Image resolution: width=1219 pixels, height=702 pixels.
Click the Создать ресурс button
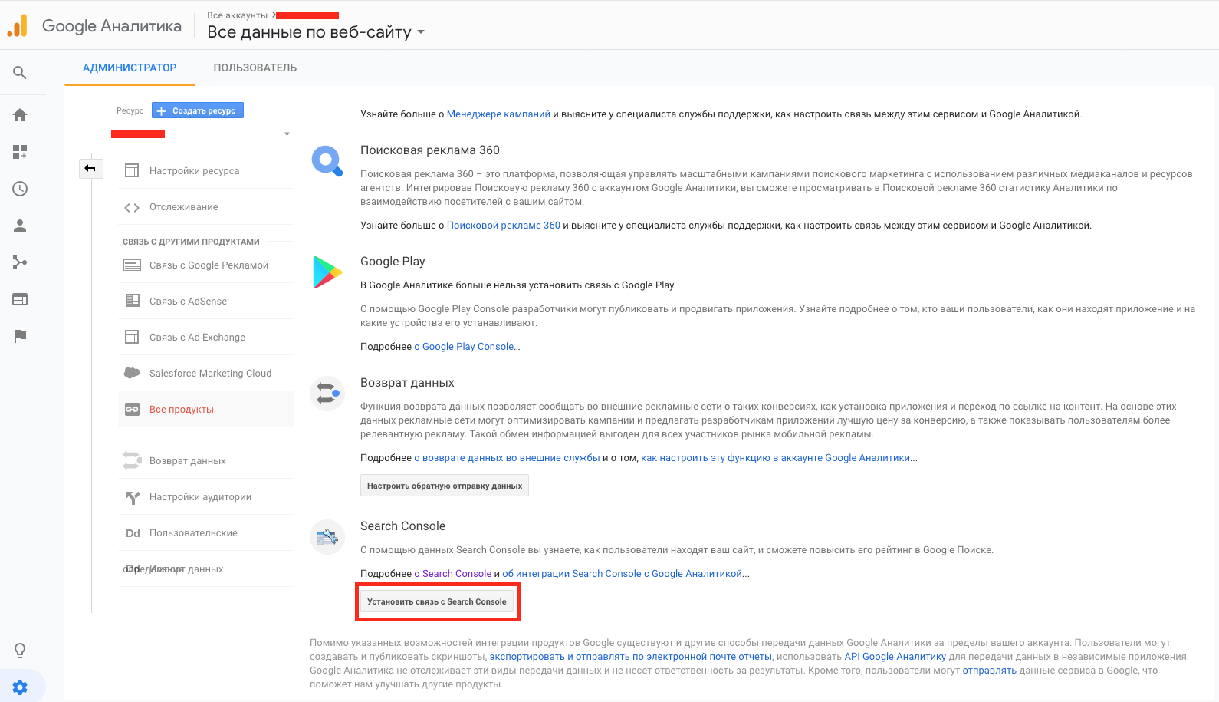point(198,110)
